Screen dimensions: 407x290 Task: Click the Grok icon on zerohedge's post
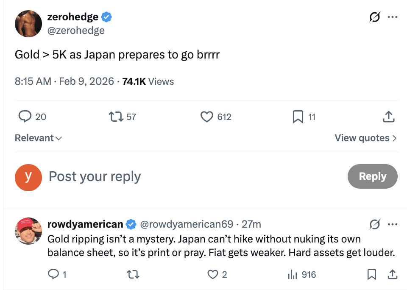(x=374, y=17)
